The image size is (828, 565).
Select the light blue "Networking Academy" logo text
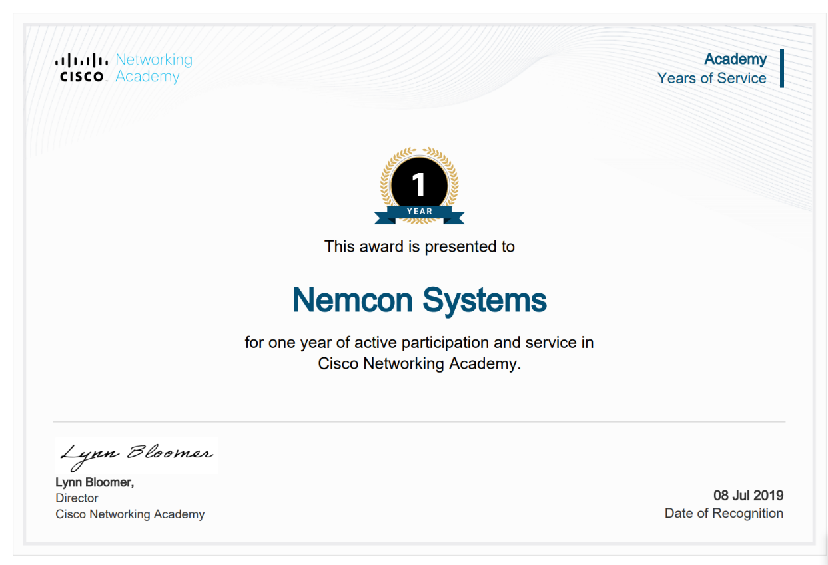(x=154, y=68)
